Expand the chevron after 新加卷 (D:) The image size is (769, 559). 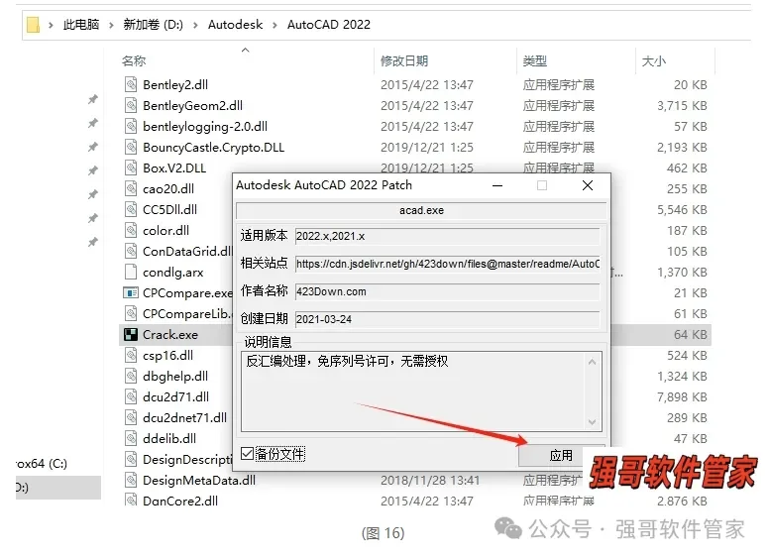click(195, 25)
